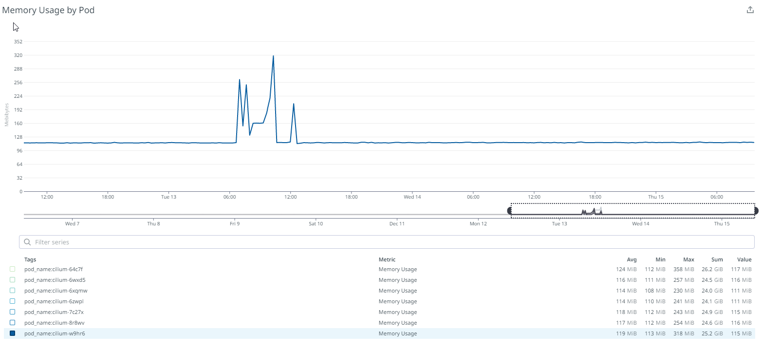Click the Fri 9 label on the overview timeline
The image size is (761, 350).
pyautogui.click(x=235, y=223)
